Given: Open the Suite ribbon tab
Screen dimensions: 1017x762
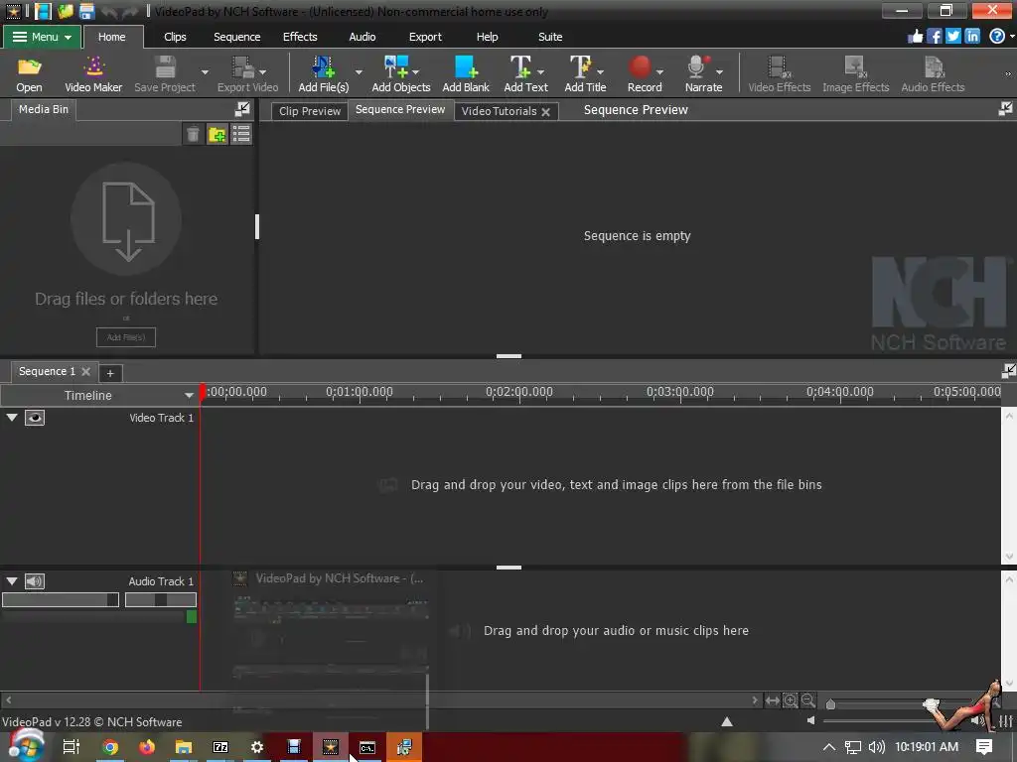Looking at the screenshot, I should click(x=550, y=37).
